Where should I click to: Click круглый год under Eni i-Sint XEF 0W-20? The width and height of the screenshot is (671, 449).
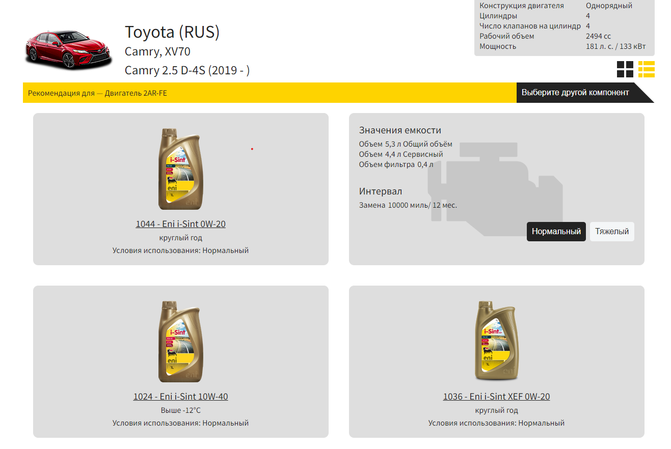[x=496, y=410]
